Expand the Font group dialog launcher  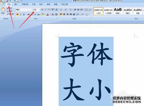(x=57, y=19)
